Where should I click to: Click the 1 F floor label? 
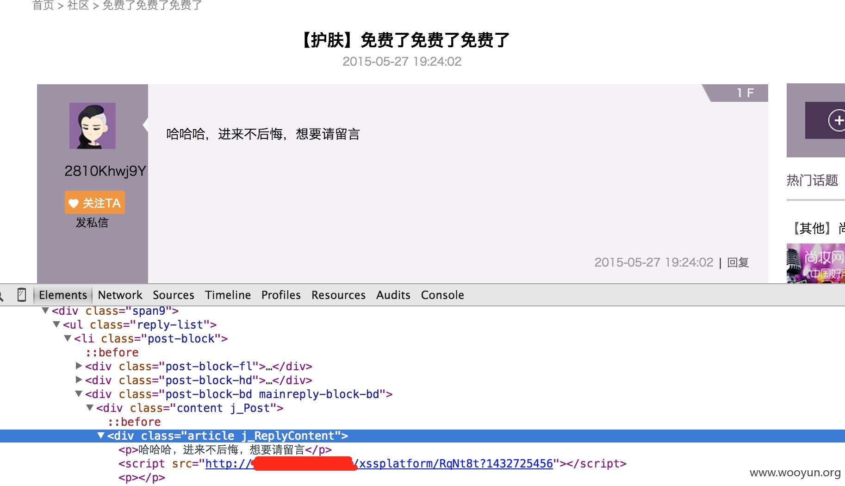point(745,93)
